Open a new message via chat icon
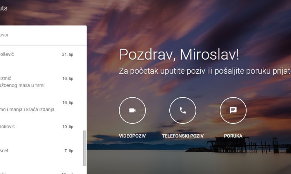Image resolution: width=291 pixels, height=174 pixels. 233,110
